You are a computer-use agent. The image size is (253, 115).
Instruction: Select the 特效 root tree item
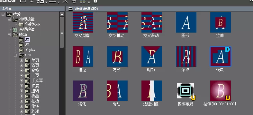point(17,14)
